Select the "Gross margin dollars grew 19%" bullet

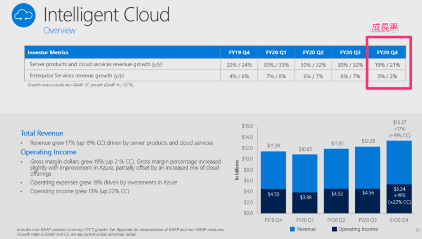click(125, 168)
